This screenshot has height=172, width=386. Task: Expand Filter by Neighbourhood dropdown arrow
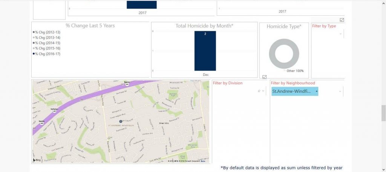coord(340,91)
